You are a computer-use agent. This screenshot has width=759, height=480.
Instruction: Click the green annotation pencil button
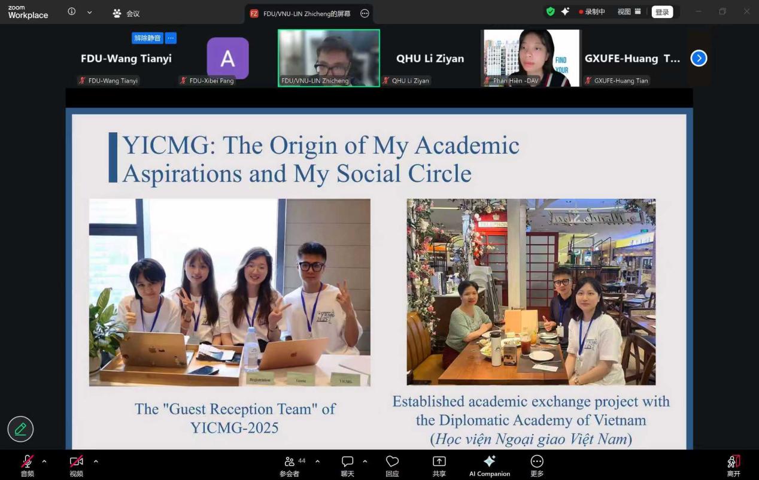click(20, 429)
